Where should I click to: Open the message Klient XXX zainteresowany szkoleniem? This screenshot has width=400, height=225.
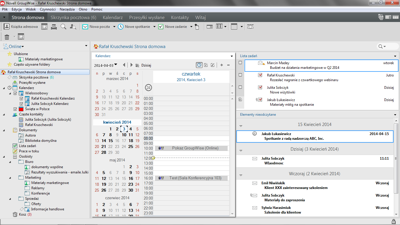click(296, 188)
